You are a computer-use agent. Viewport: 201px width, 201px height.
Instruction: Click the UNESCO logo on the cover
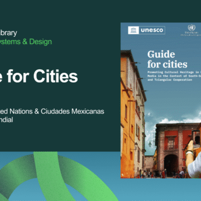pos(146,30)
